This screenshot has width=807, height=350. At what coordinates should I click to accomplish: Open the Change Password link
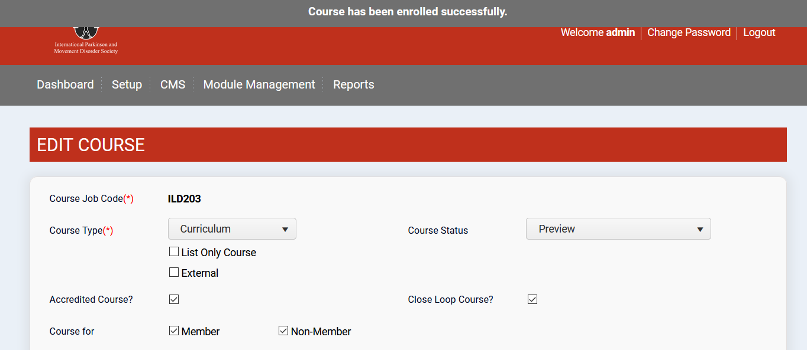(689, 32)
